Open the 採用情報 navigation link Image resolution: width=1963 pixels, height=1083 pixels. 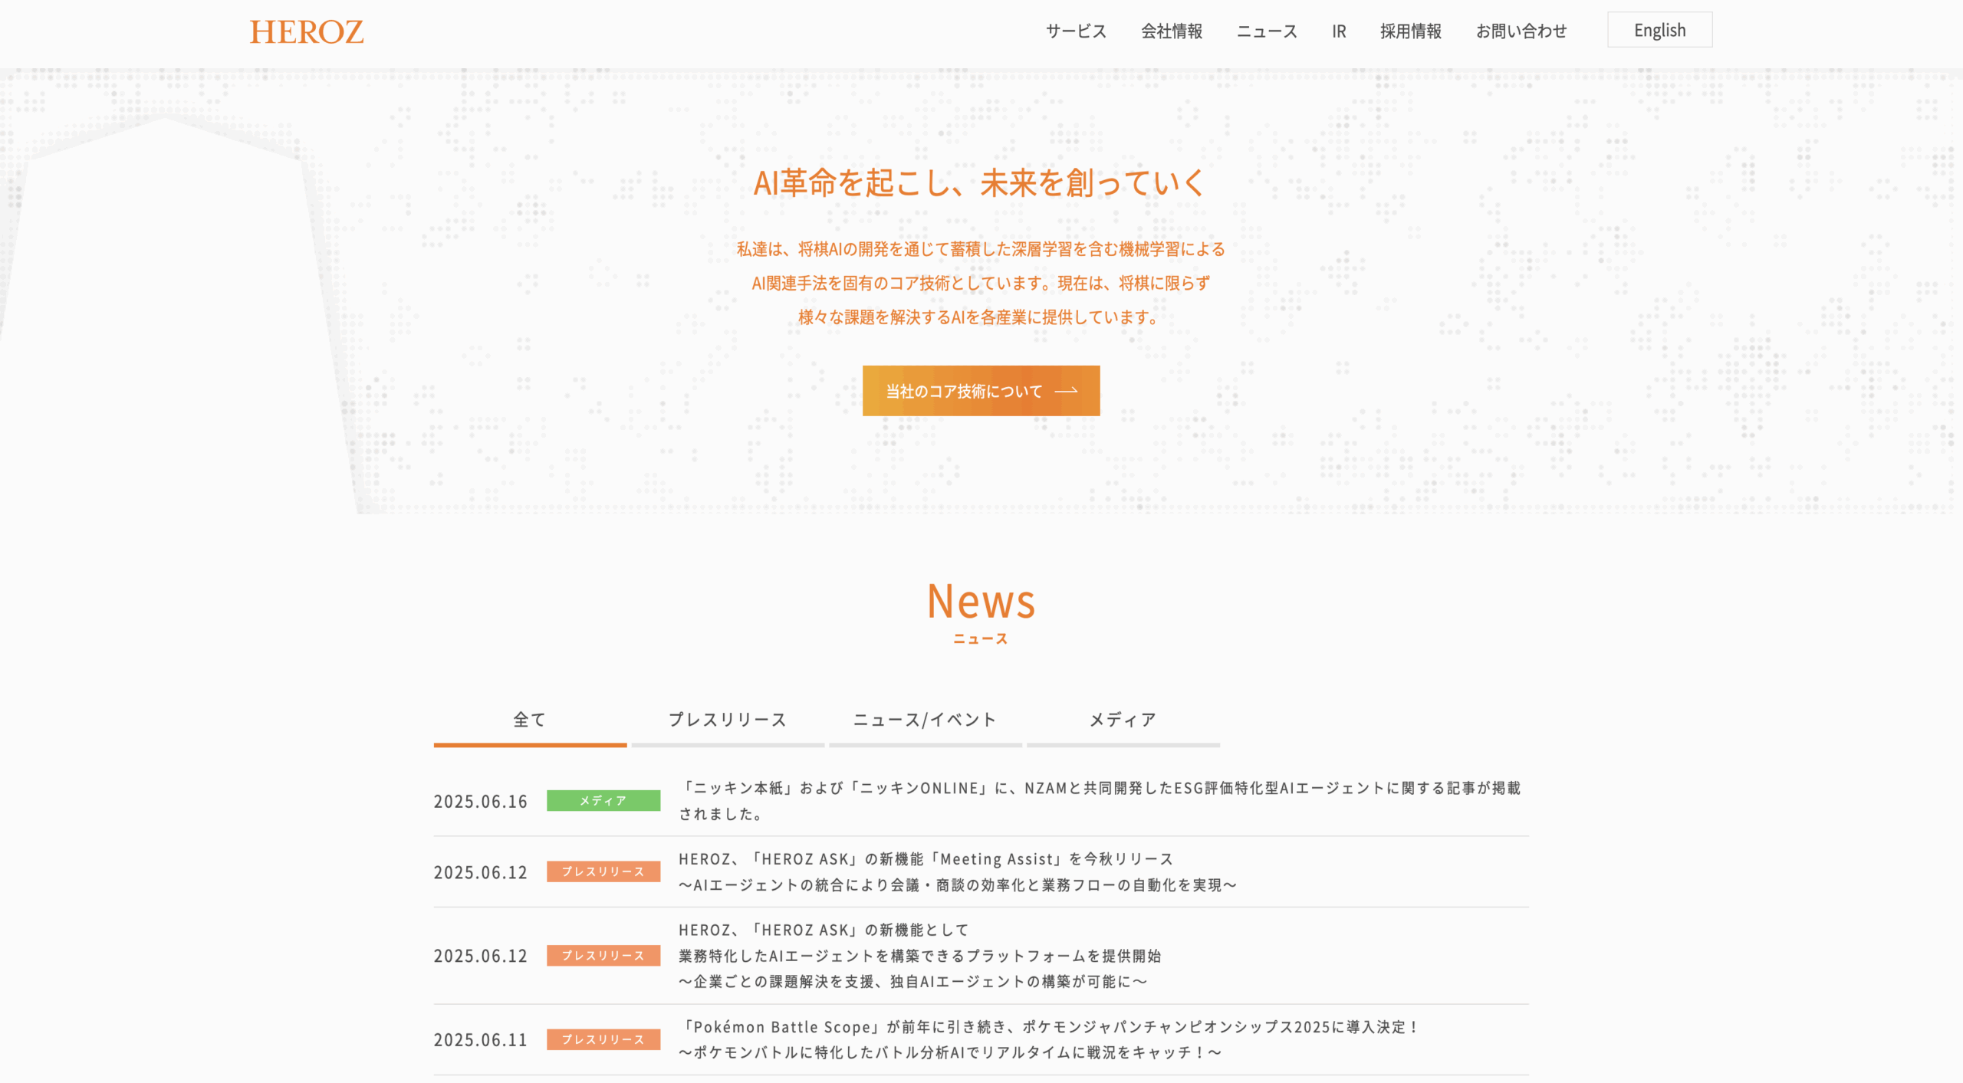tap(1411, 31)
